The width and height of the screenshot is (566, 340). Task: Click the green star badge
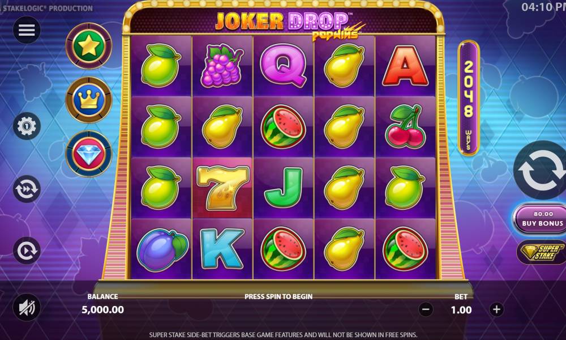click(x=89, y=46)
